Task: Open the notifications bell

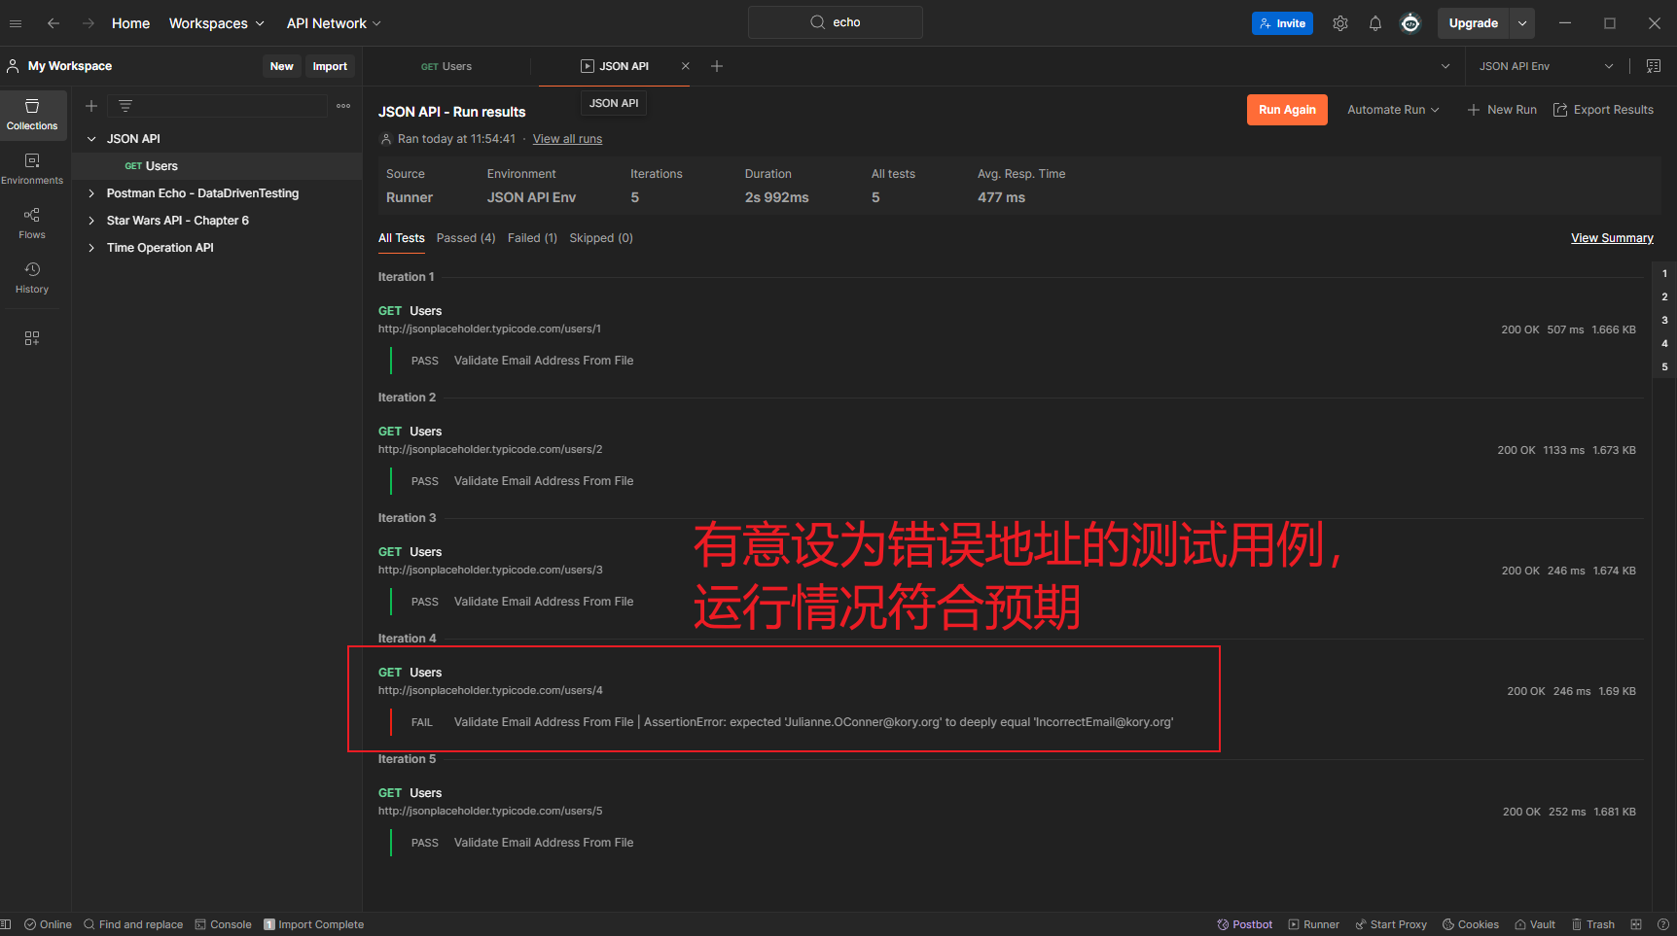Action: point(1375,23)
